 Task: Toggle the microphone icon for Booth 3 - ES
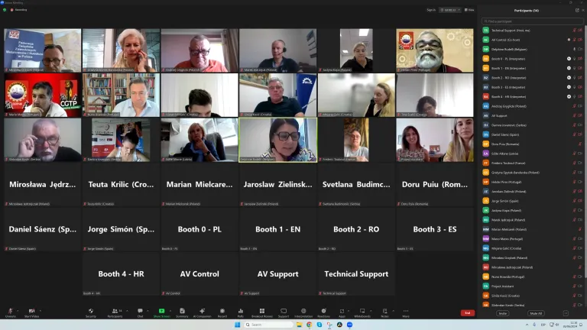pyautogui.click(x=574, y=87)
